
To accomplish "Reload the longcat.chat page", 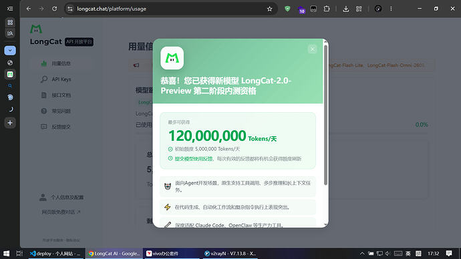I will click(x=54, y=9).
